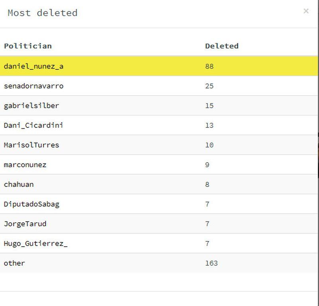Select the DiputadoSabag politician

pos(159,204)
